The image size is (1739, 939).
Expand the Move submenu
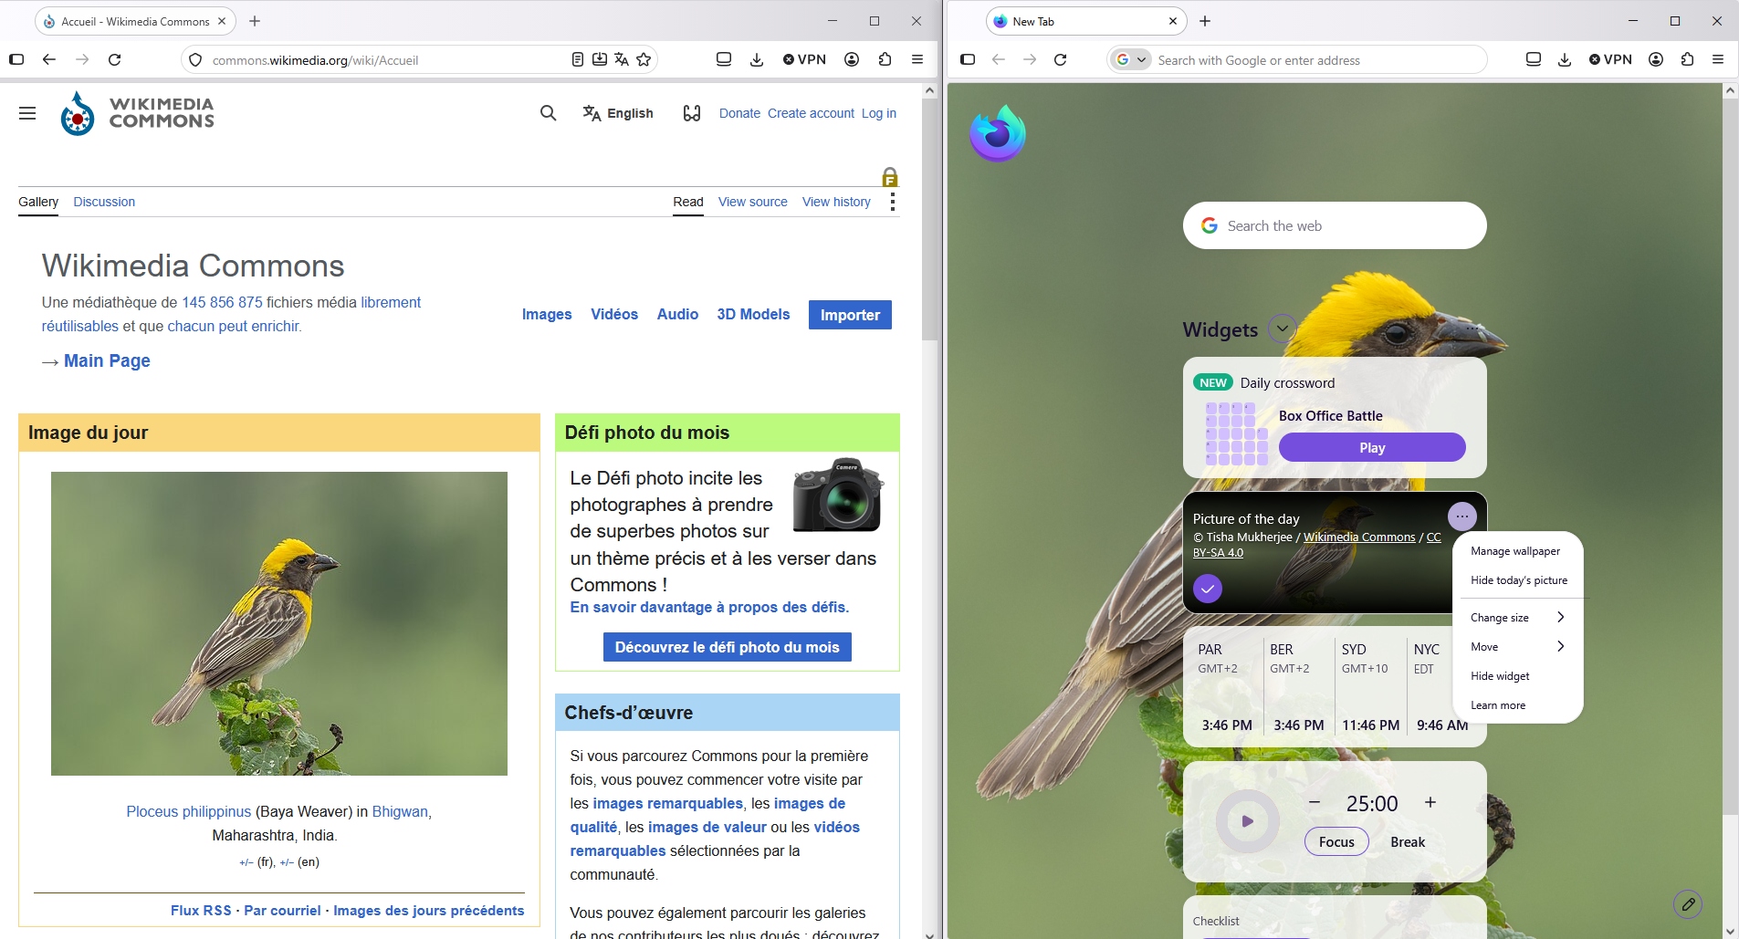pyautogui.click(x=1518, y=647)
